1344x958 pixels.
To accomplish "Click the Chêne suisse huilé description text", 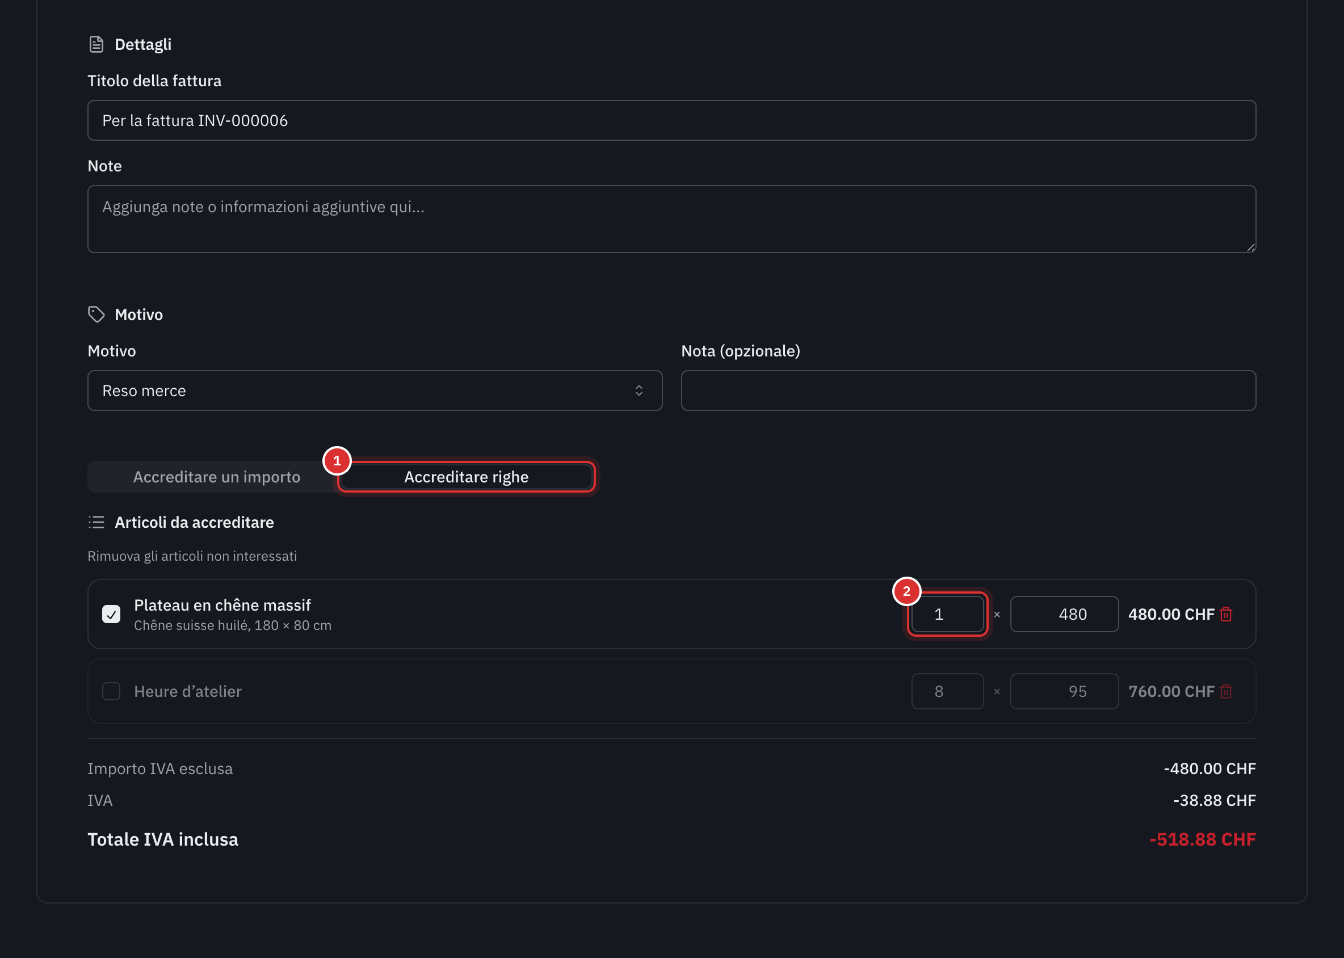I will click(x=233, y=625).
